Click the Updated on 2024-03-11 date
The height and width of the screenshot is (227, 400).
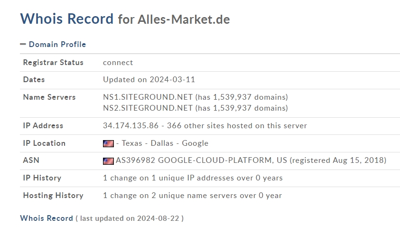(149, 79)
